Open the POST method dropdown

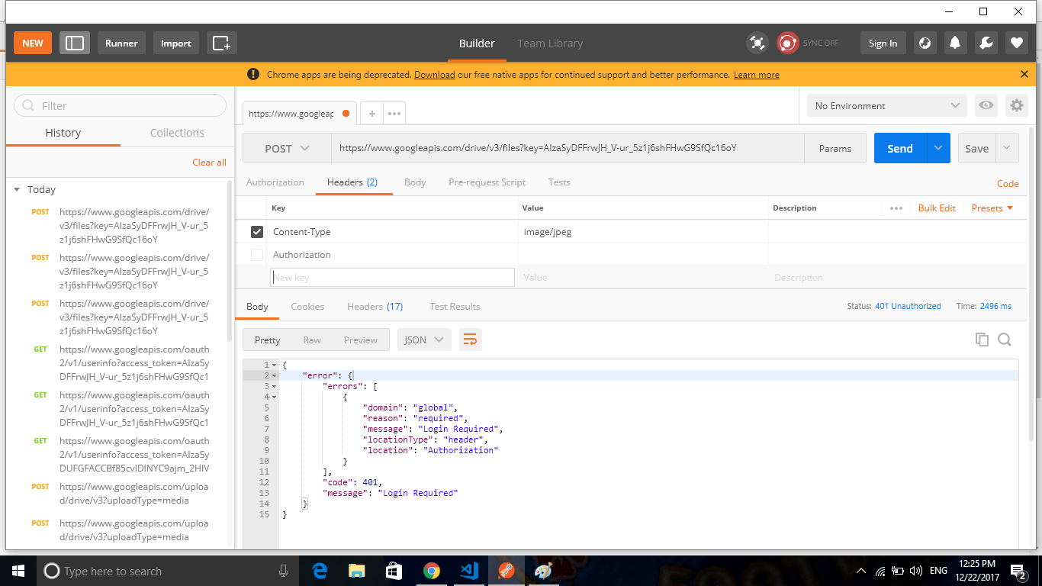tap(286, 148)
